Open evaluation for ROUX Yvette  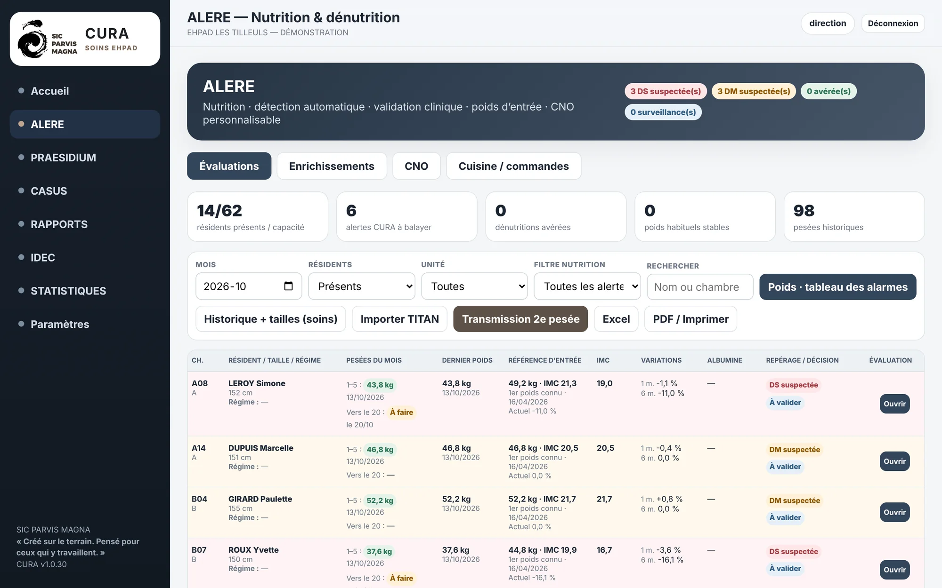coord(894,570)
